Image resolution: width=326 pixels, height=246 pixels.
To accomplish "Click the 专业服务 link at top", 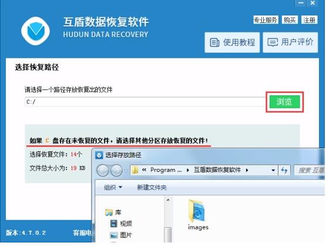I will tap(265, 20).
